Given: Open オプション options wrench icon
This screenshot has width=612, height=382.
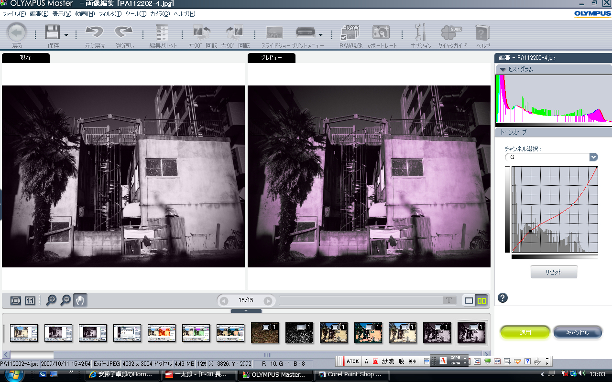Looking at the screenshot, I should [x=420, y=32].
